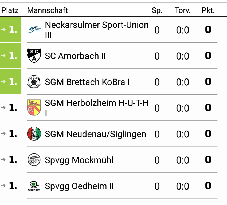Click the Platz column header
Viewport: 227px width, 205px height.
tap(10, 10)
